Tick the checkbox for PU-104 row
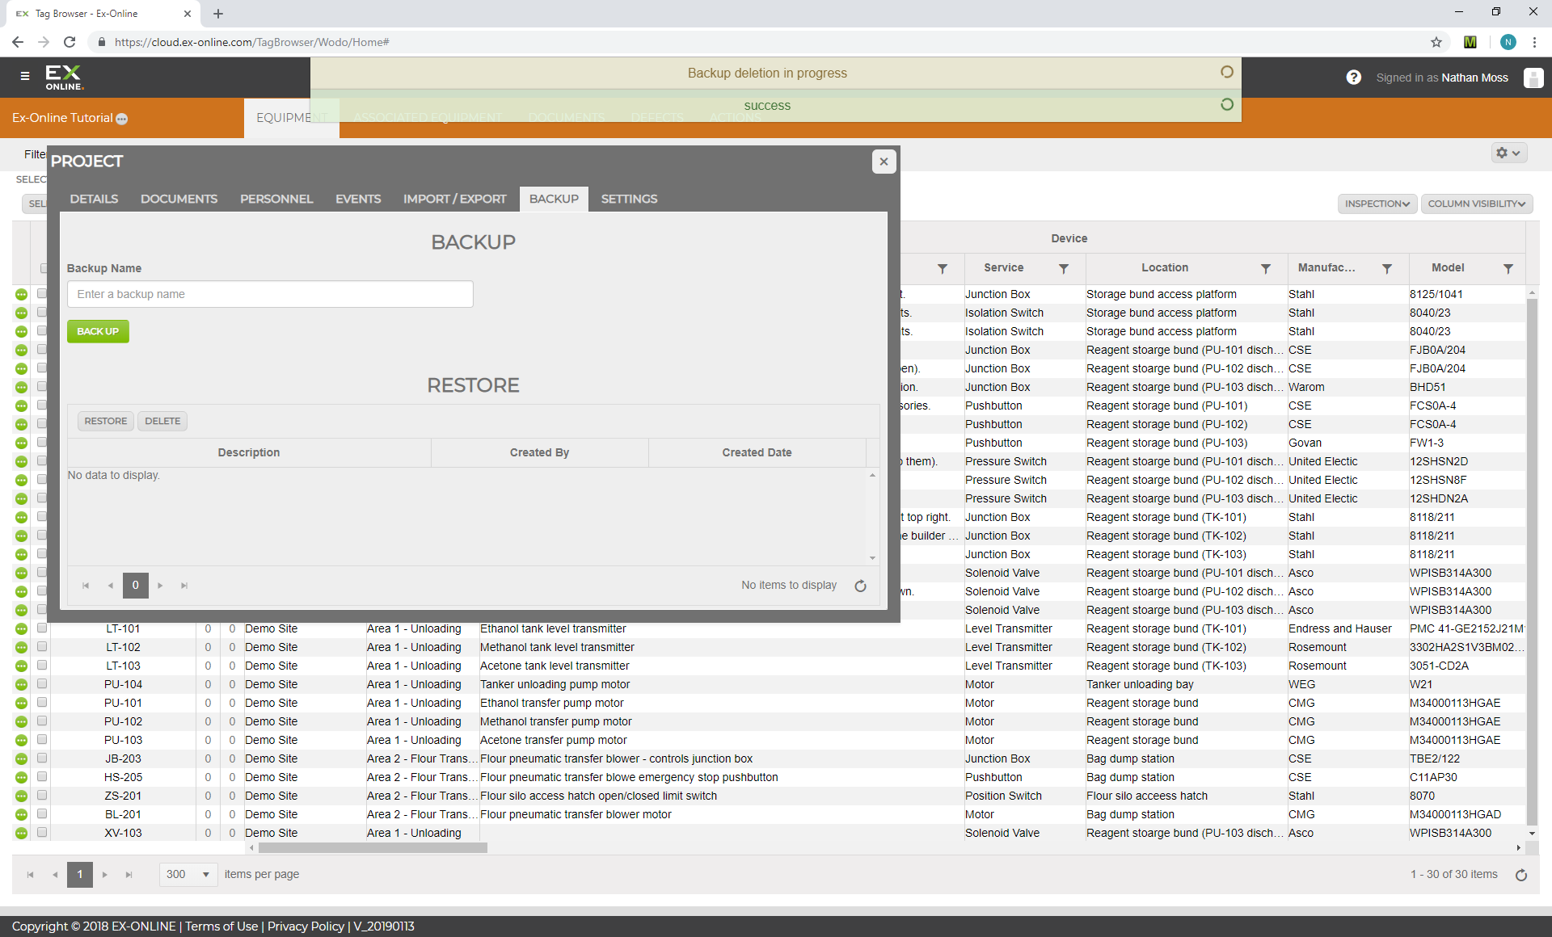1552x937 pixels. [x=42, y=684]
